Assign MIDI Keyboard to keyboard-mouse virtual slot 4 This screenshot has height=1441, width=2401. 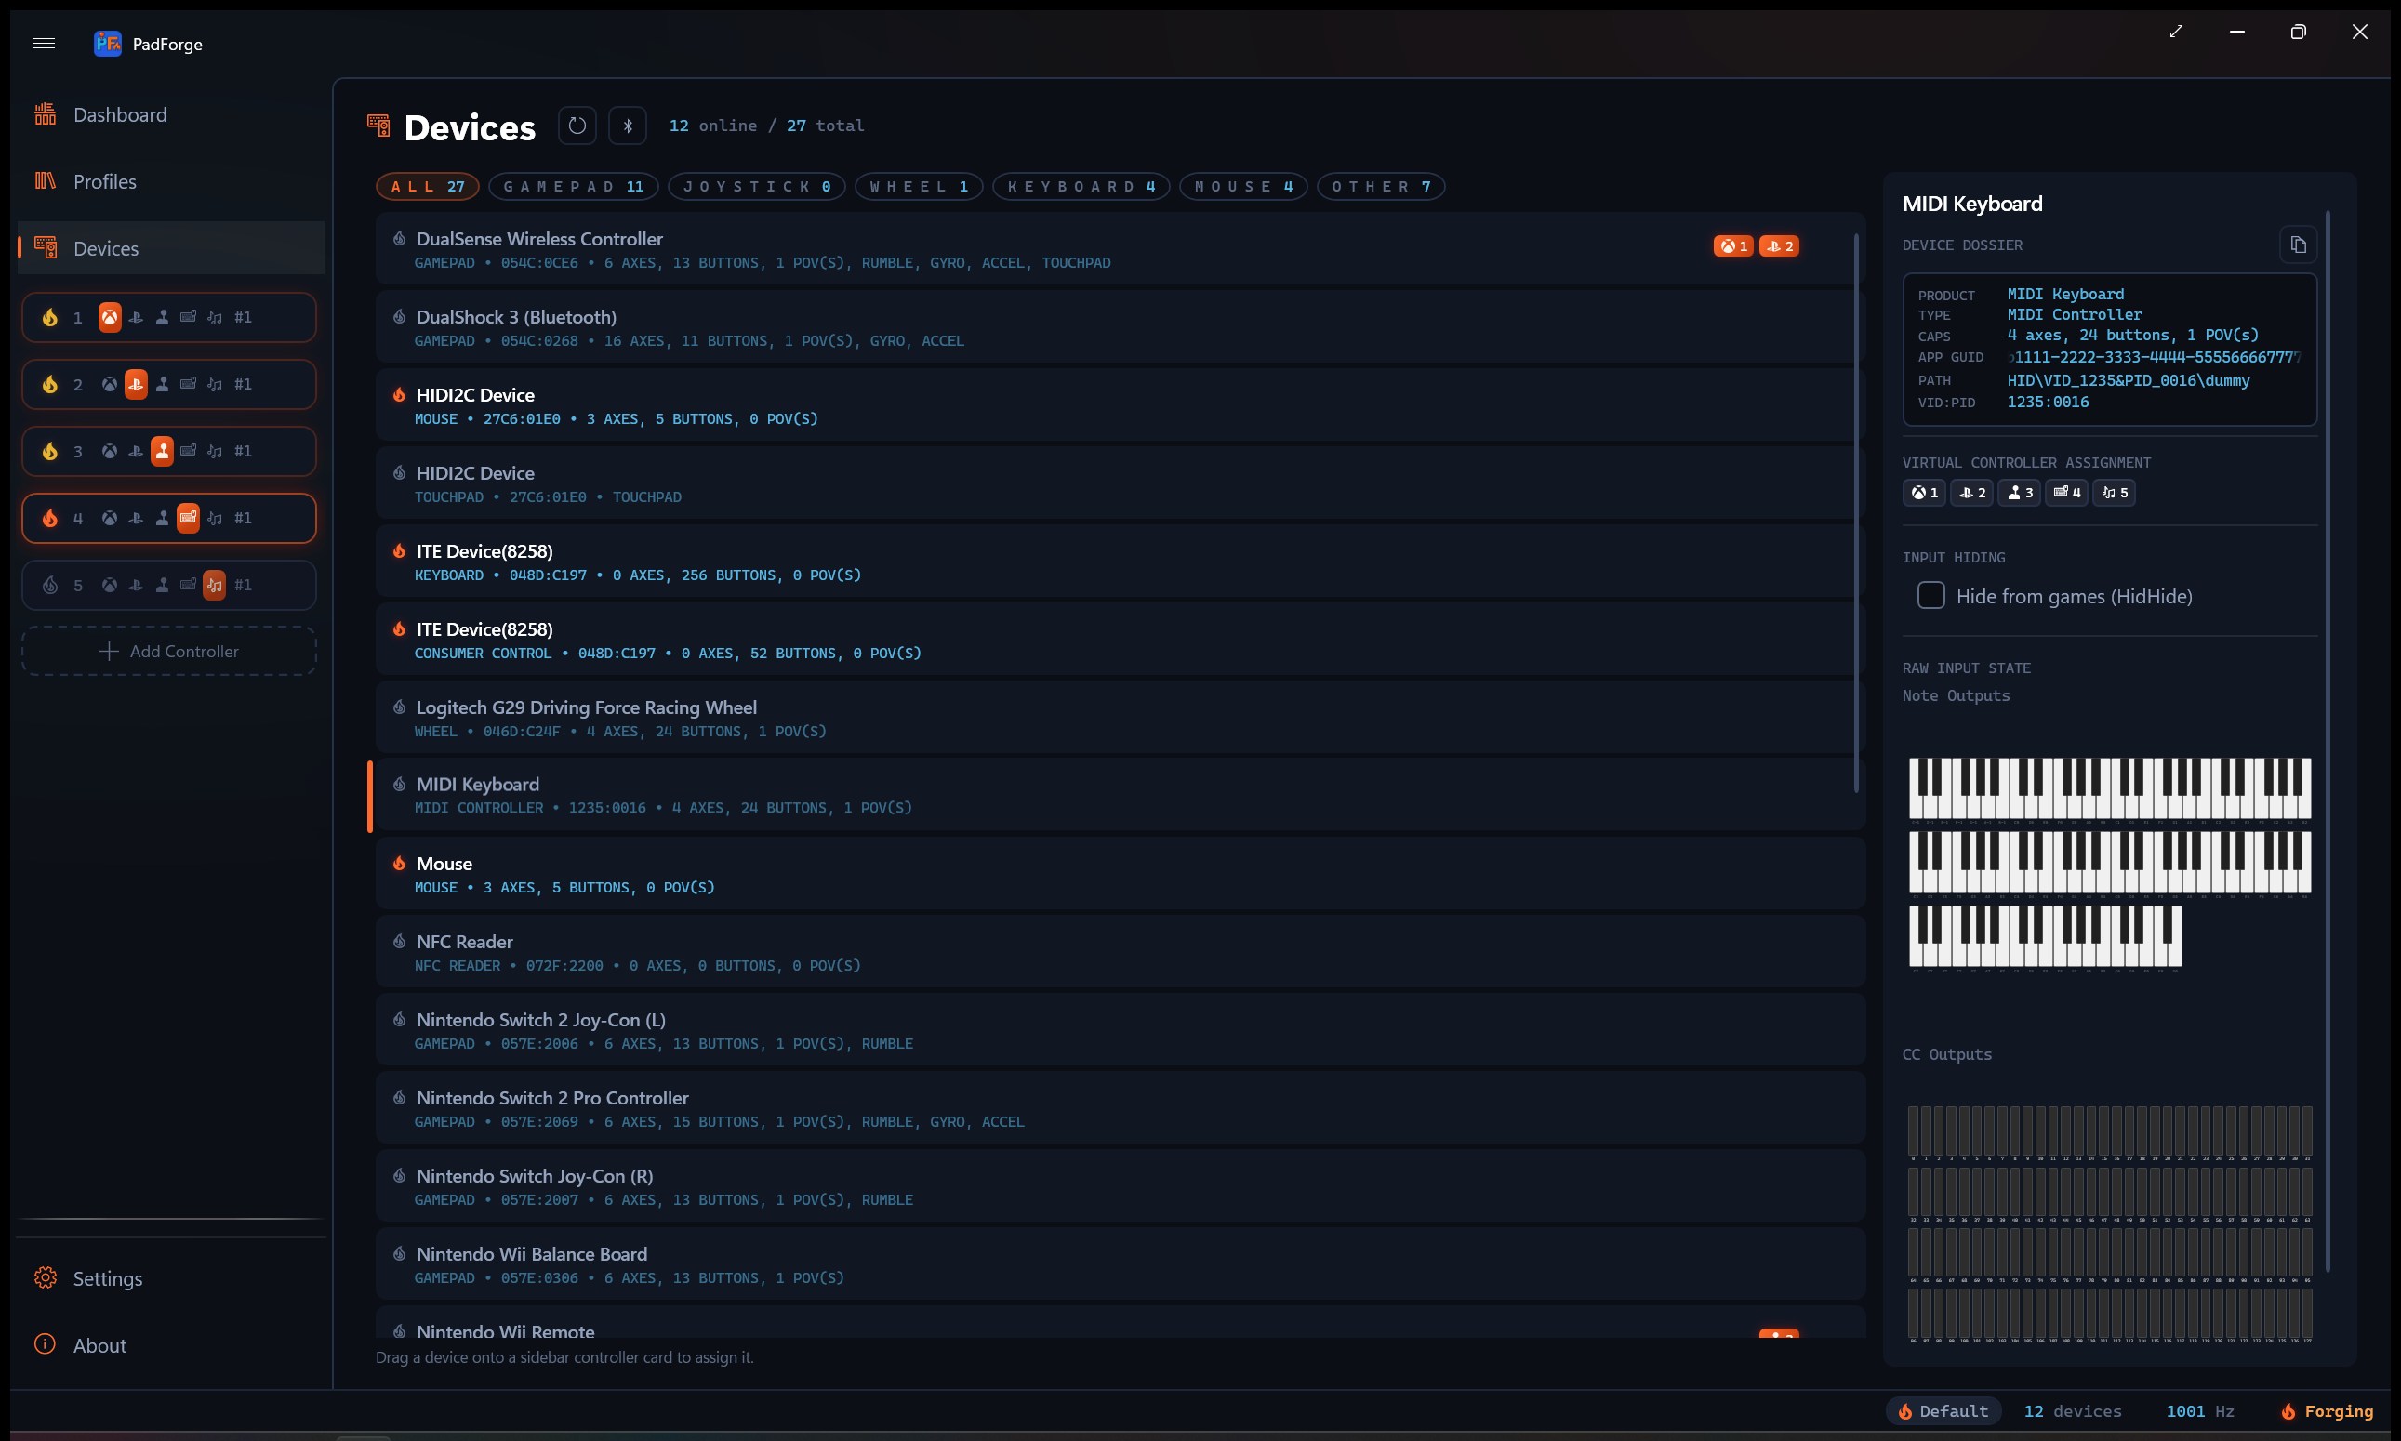(2066, 493)
